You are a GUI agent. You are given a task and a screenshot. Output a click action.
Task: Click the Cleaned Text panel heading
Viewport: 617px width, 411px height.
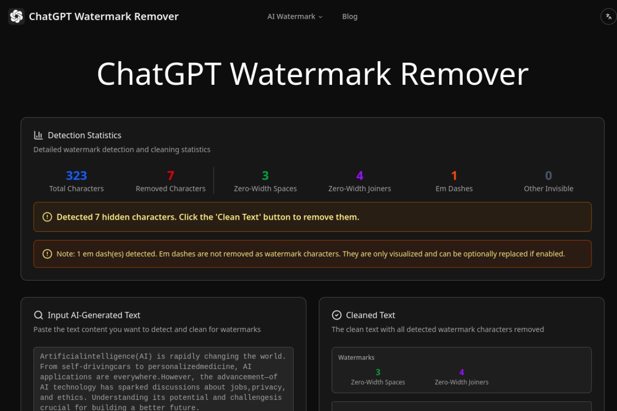point(371,315)
